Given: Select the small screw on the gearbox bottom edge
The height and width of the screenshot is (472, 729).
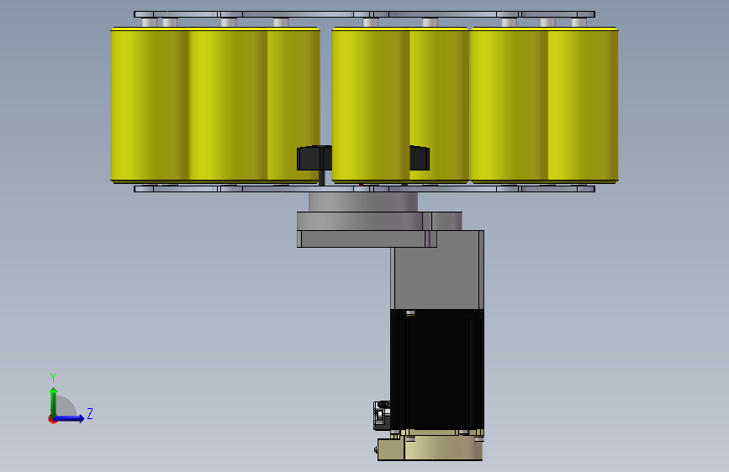Looking at the screenshot, I should [410, 313].
